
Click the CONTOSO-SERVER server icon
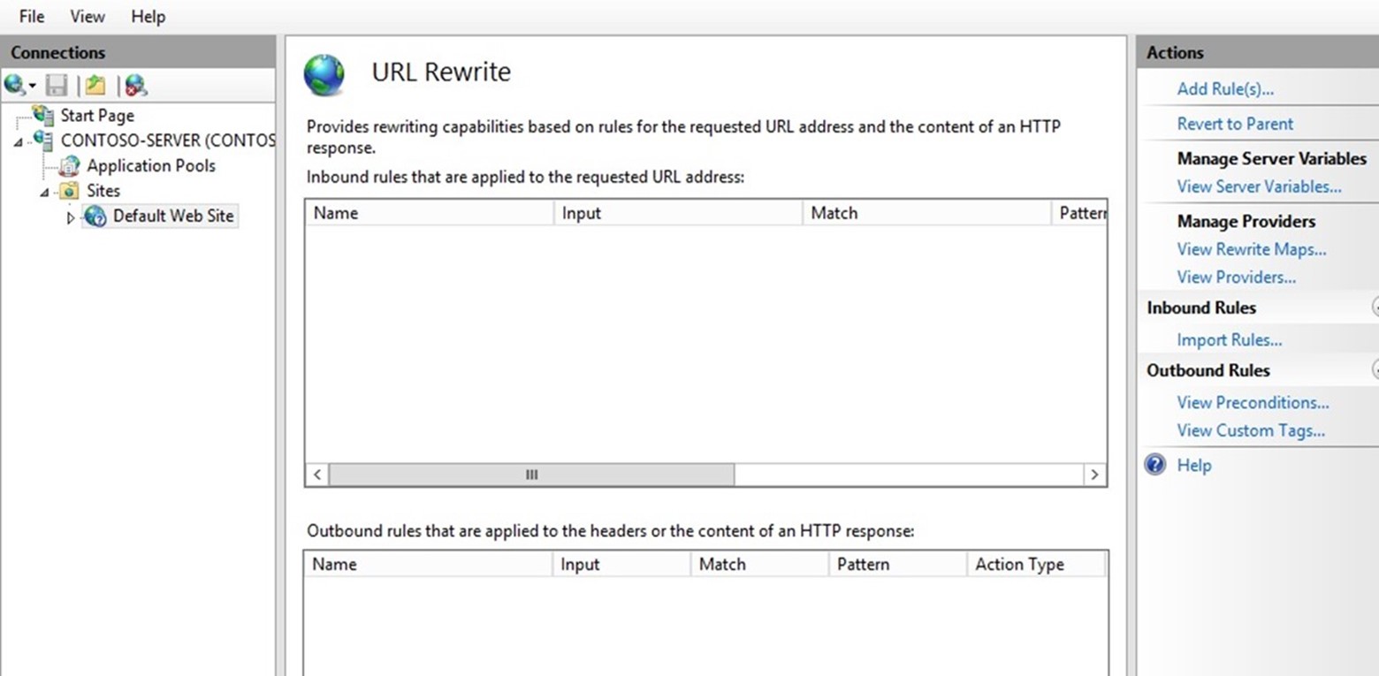(x=42, y=141)
